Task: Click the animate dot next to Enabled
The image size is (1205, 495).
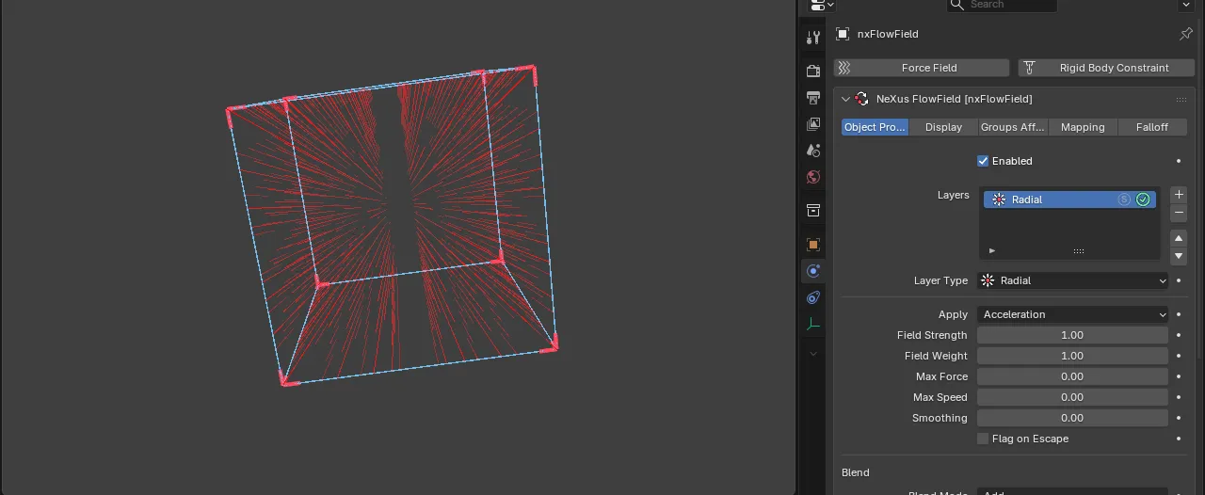Action: click(1179, 161)
